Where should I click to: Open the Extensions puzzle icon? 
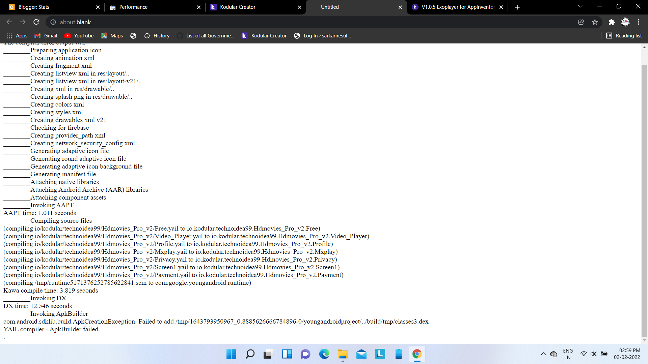(x=612, y=22)
